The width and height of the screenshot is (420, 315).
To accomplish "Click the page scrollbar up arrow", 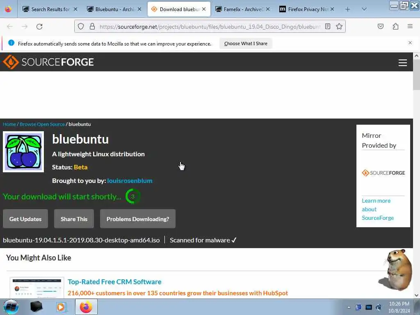I will click(416, 56).
